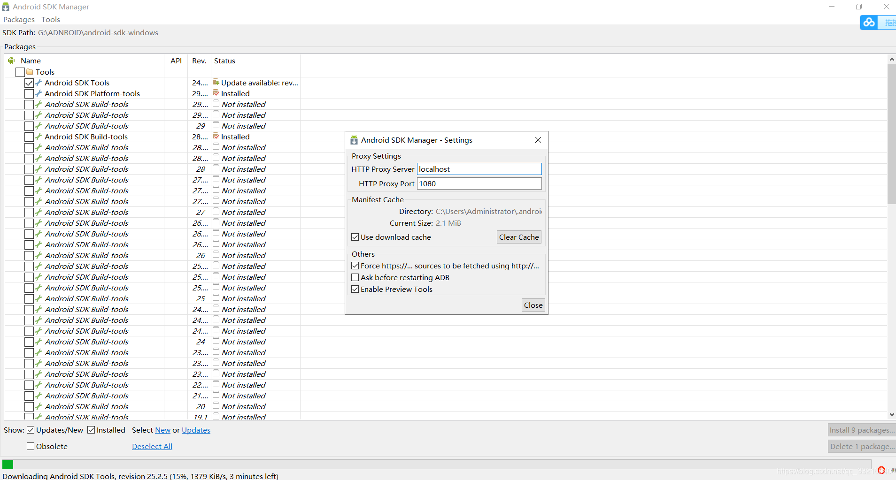Click the wrench icon of Build-tools rev 24
Screen dimensions: 896x480
click(x=39, y=342)
